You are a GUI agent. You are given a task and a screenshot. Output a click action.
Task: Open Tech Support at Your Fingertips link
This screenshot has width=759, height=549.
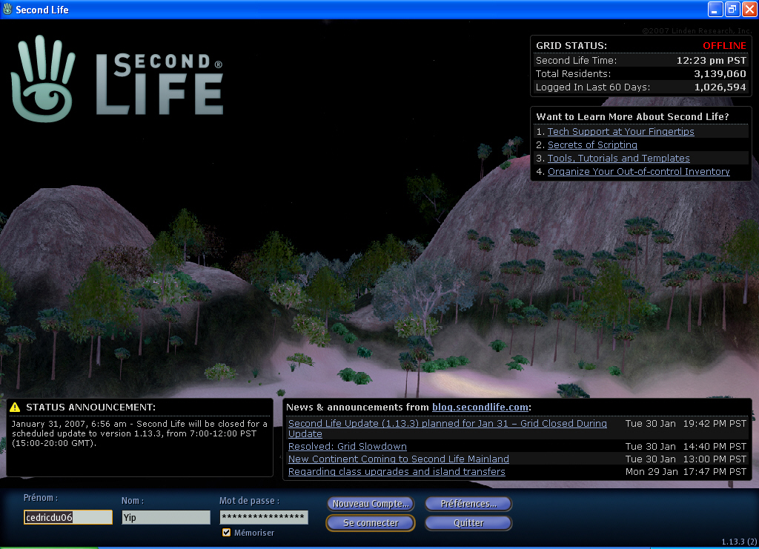pyautogui.click(x=620, y=132)
